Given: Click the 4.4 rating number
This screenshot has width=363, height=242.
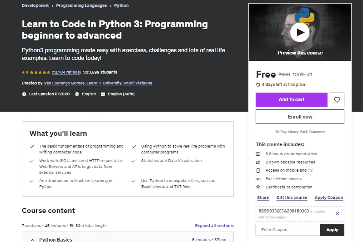Looking at the screenshot, I should [25, 72].
